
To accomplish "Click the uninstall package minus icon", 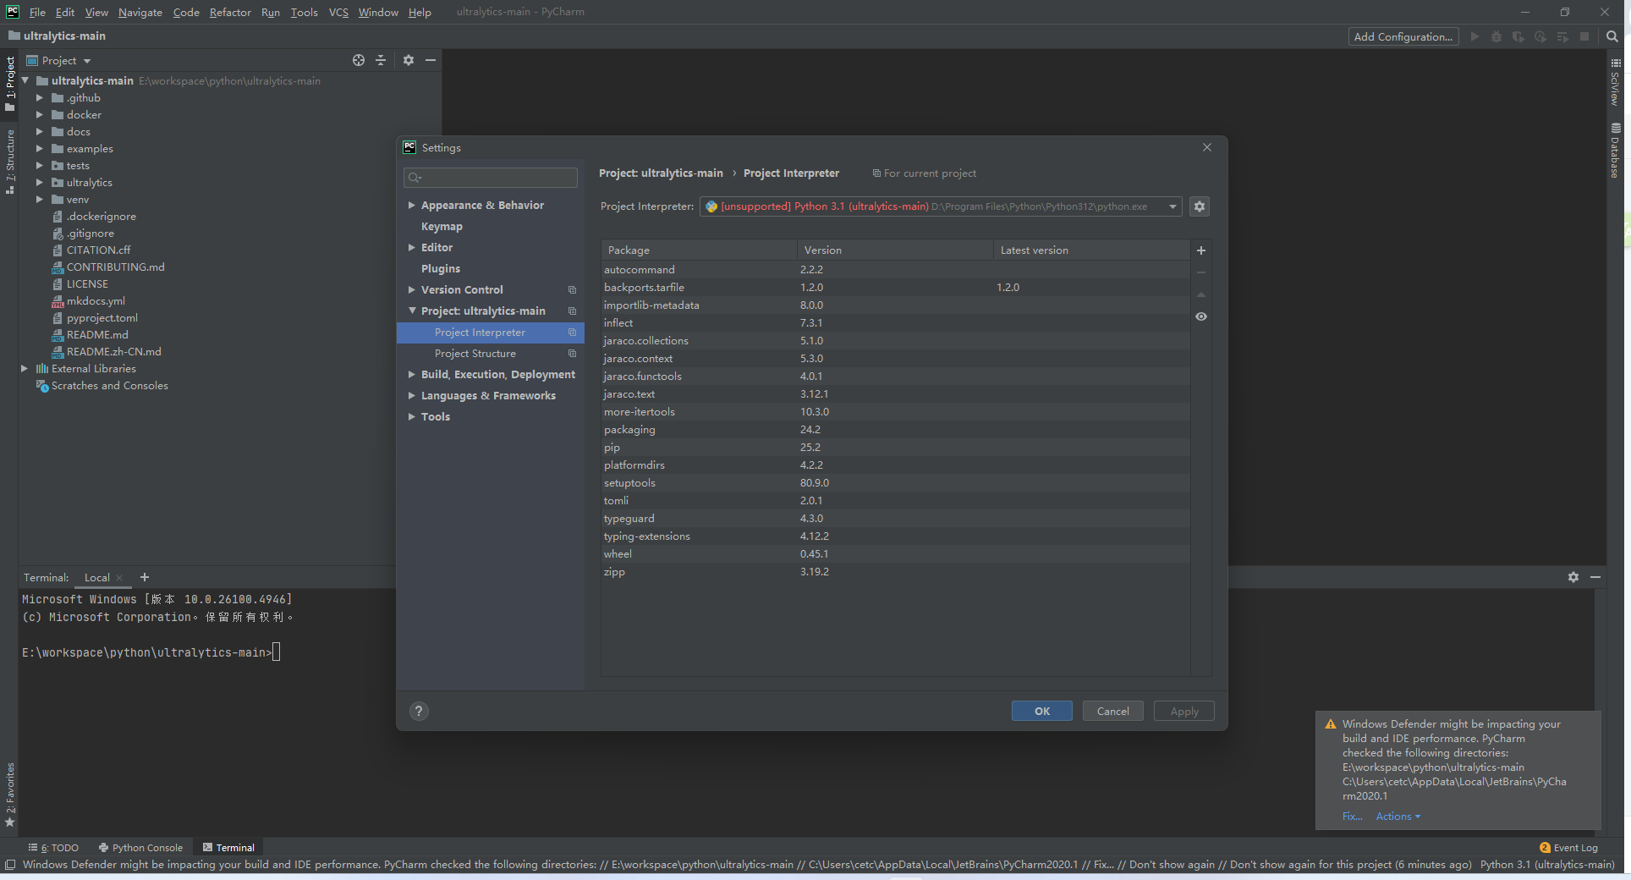I will point(1200,272).
